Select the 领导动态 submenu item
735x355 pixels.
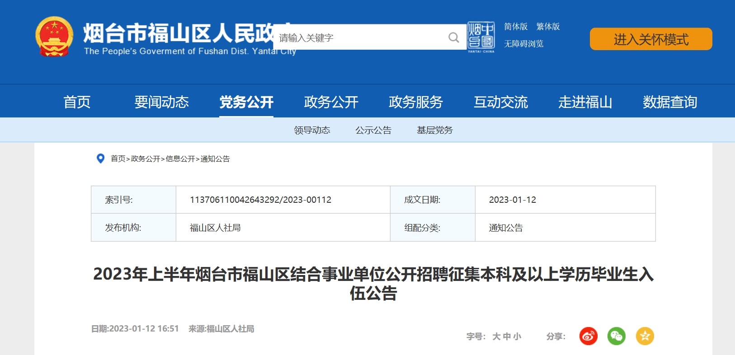[312, 130]
